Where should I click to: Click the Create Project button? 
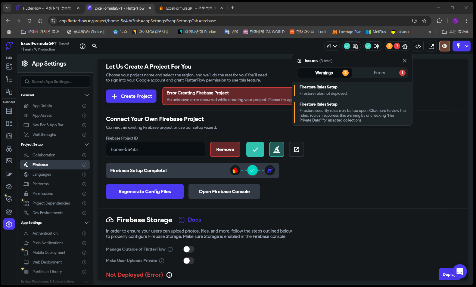(x=131, y=96)
